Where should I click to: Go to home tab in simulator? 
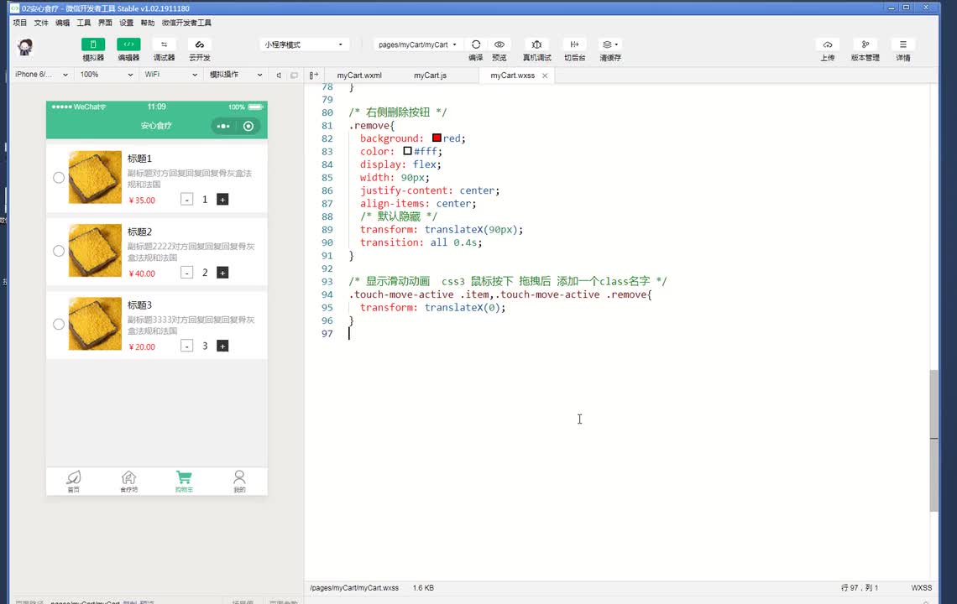pyautogui.click(x=73, y=481)
